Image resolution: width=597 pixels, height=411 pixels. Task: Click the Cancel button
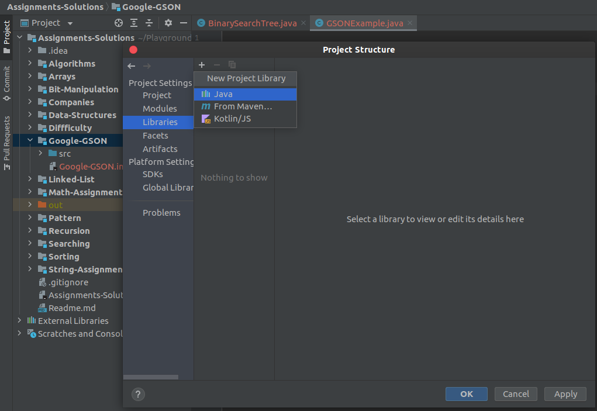[516, 394]
